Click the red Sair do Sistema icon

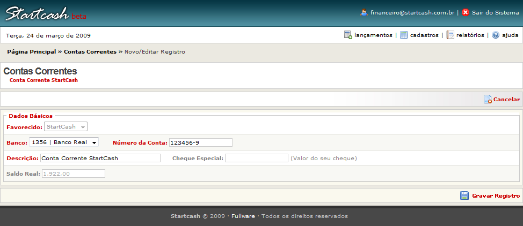pyautogui.click(x=466, y=12)
